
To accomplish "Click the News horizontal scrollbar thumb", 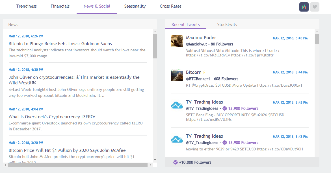I will (x=77, y=165).
